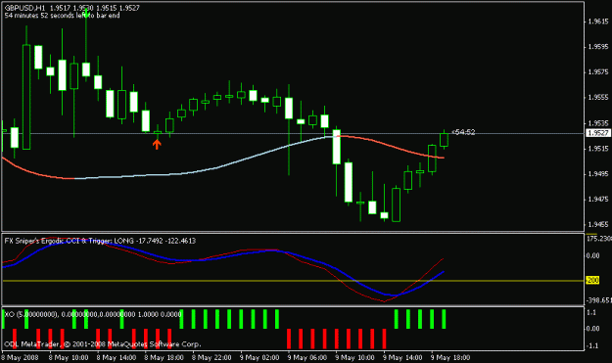Click the 1.9455 price axis label
This screenshot has width=612, height=363.
(x=598, y=225)
